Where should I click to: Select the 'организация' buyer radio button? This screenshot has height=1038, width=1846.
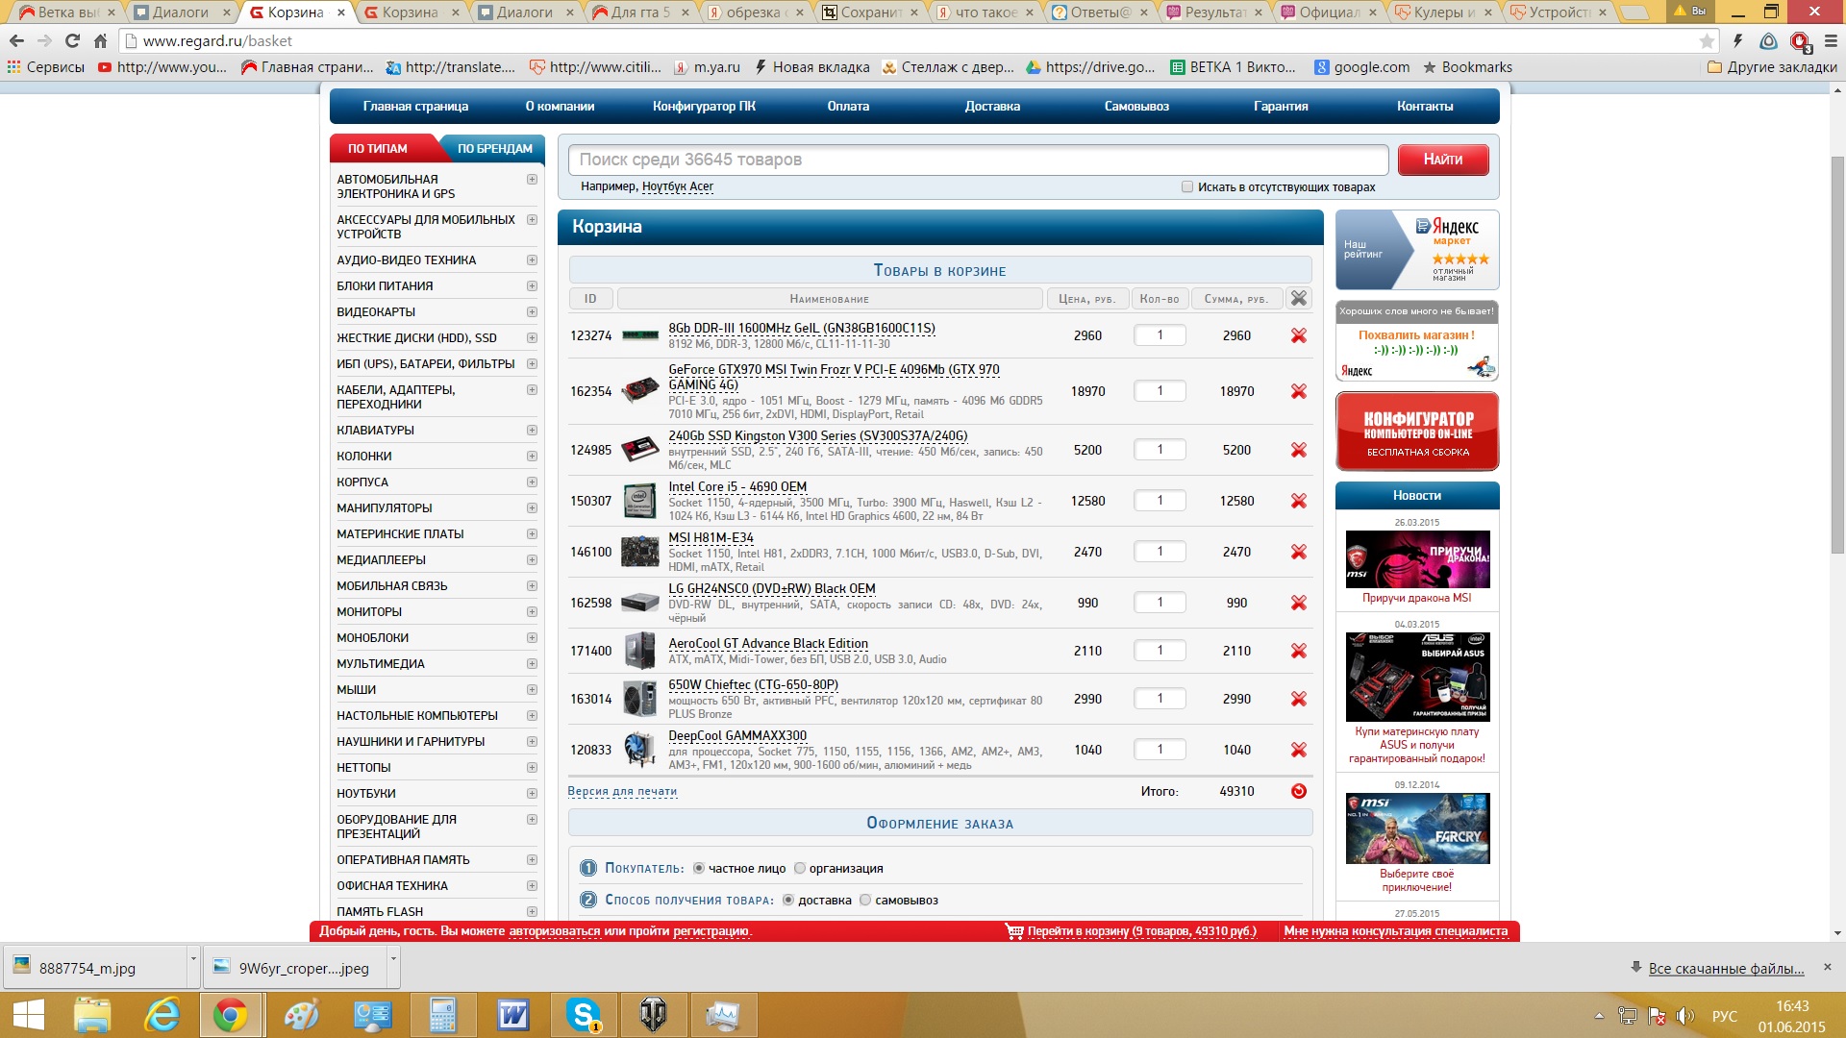coord(799,869)
